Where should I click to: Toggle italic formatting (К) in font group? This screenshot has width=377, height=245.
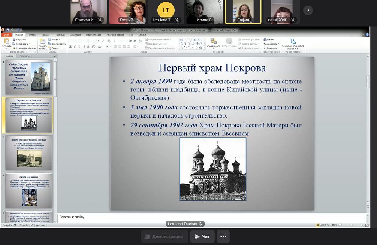tap(74, 47)
